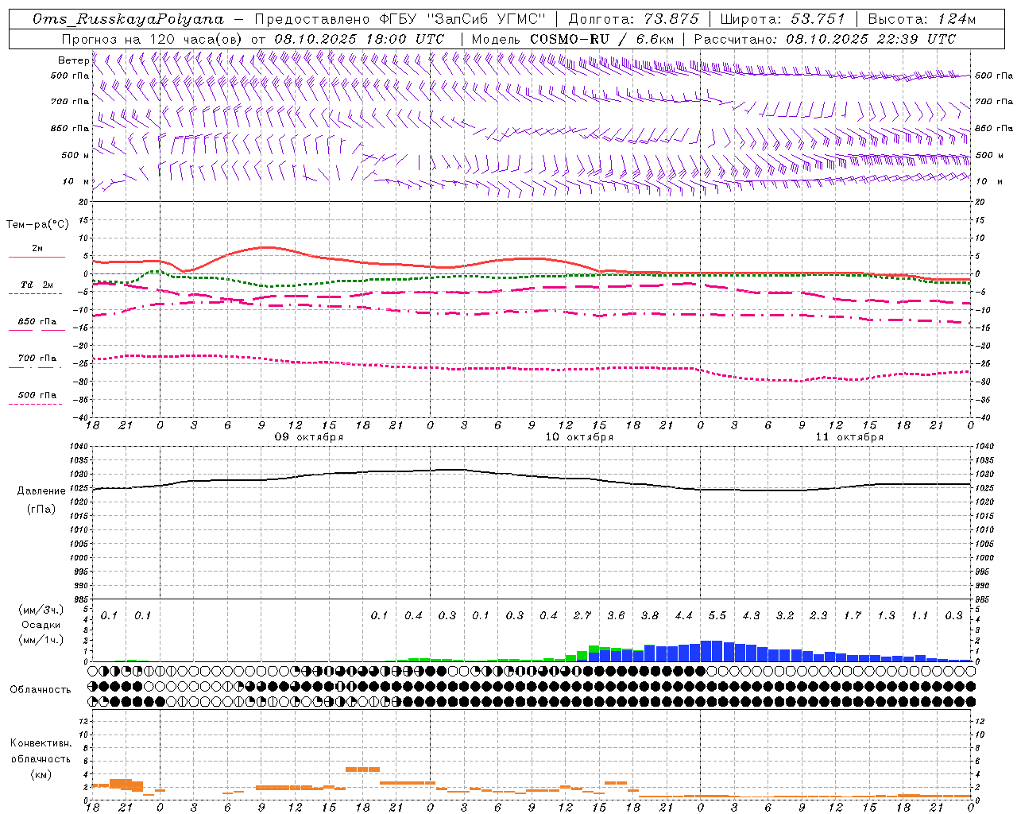Click the longitude value Долгота: 73.875

[633, 20]
